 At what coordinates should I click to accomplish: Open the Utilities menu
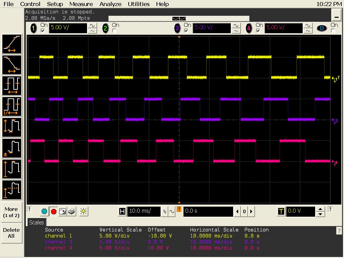[x=138, y=4]
